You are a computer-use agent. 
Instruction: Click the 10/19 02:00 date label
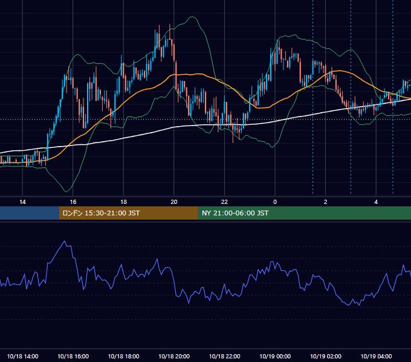326,356
